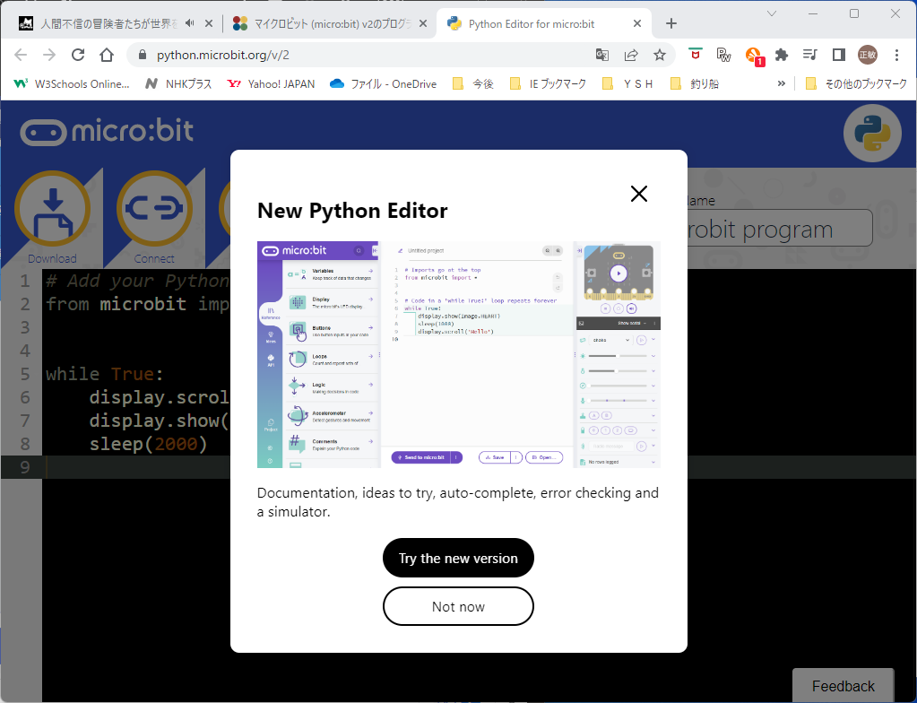
Task: Open the RW extension icon
Action: (x=723, y=55)
